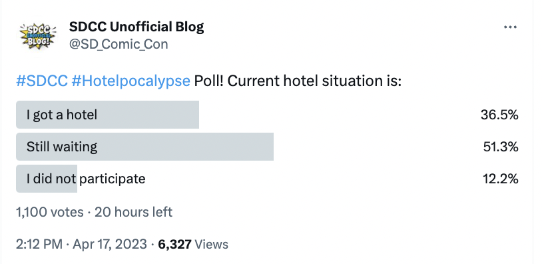Open the 2:12 PM tweet timestamp
The width and height of the screenshot is (542, 264).
[39, 244]
